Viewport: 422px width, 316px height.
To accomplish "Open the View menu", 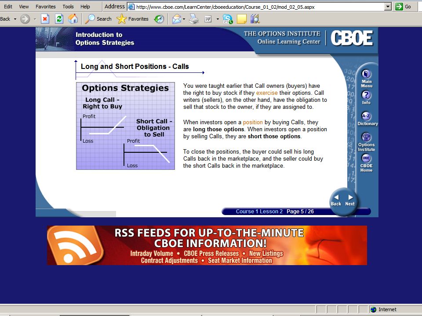I will 24,7.
